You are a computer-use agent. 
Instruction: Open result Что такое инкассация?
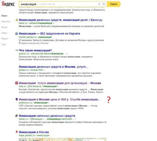tap(36, 50)
